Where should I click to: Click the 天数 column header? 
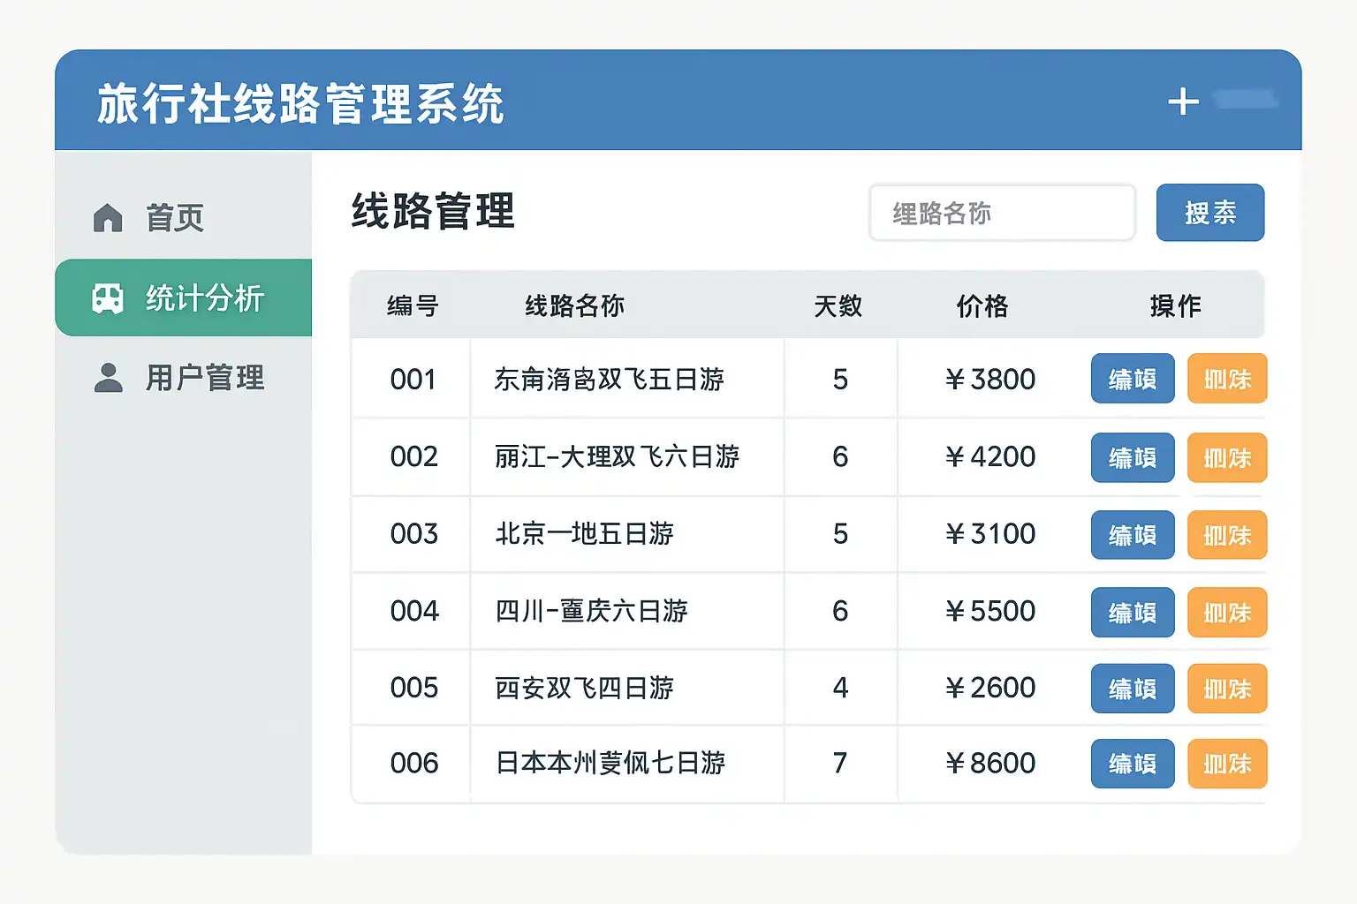pos(838,306)
